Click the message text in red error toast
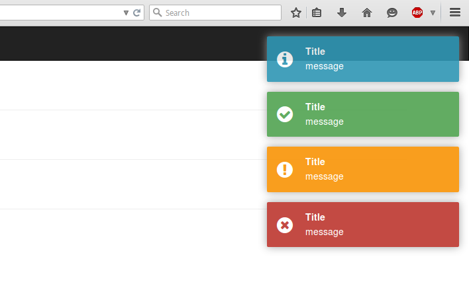The image size is (469, 284). click(324, 232)
